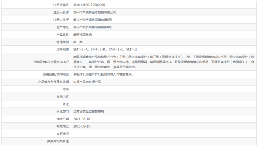Select the model list starting SMT-Ⅰ-A
Viewport: 257px width, 146px height.
coord(105,49)
